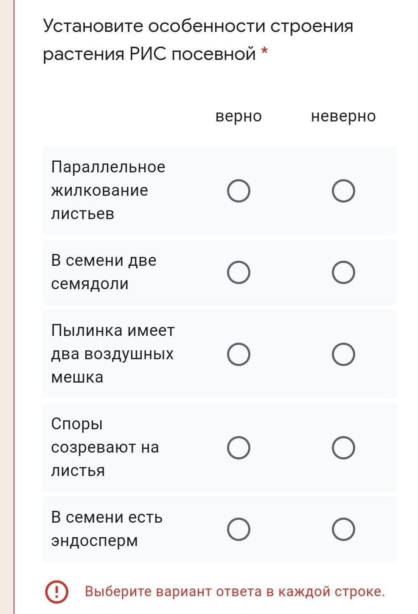The height and width of the screenshot is (614, 418).
Task: Choose неверно for 'Пылинка имеет два воздушных мешка'
Action: [x=343, y=354]
